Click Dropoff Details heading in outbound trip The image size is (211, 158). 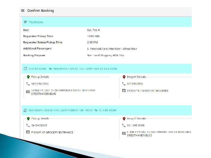(136, 77)
